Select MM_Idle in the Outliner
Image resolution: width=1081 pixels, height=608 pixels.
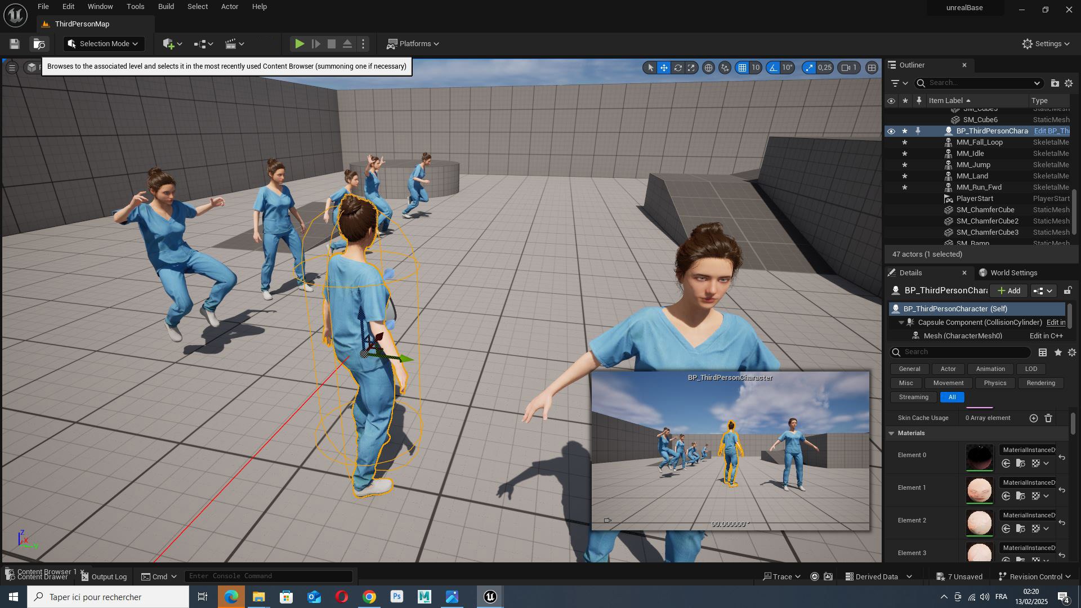coord(970,154)
